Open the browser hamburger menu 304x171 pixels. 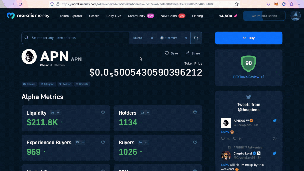coord(299,4)
